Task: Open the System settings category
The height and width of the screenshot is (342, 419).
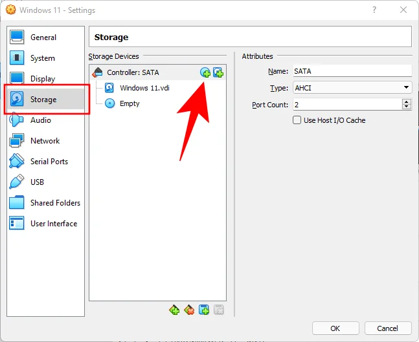Action: (x=43, y=58)
